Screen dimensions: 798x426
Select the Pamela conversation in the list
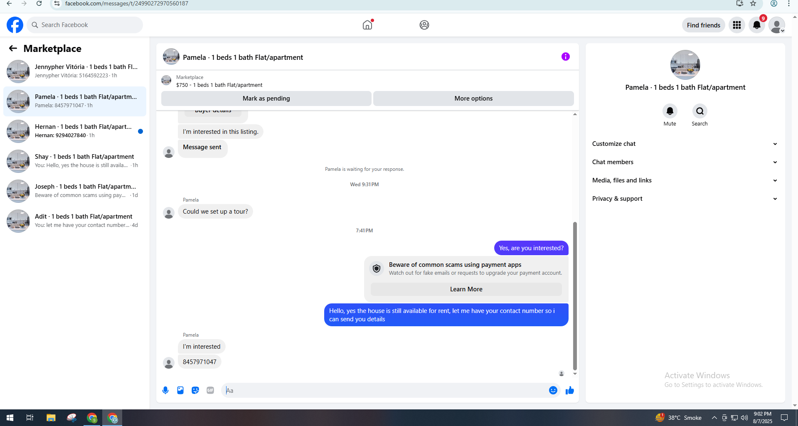point(75,101)
